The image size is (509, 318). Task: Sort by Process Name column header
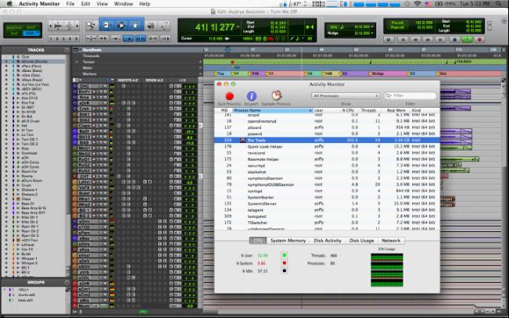tap(272, 110)
